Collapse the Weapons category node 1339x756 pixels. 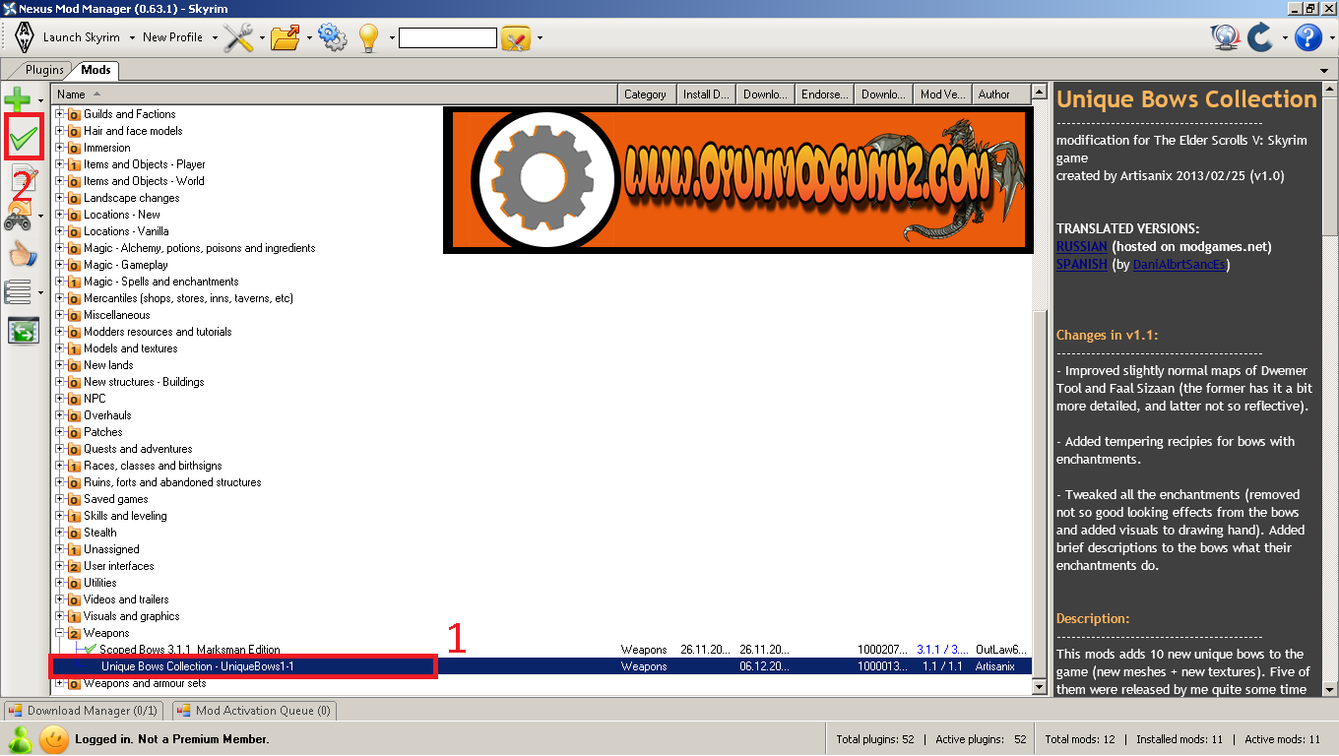point(59,633)
